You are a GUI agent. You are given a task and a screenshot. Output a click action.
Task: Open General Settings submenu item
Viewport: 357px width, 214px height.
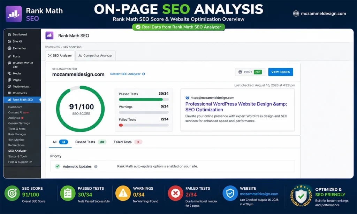click(19, 124)
